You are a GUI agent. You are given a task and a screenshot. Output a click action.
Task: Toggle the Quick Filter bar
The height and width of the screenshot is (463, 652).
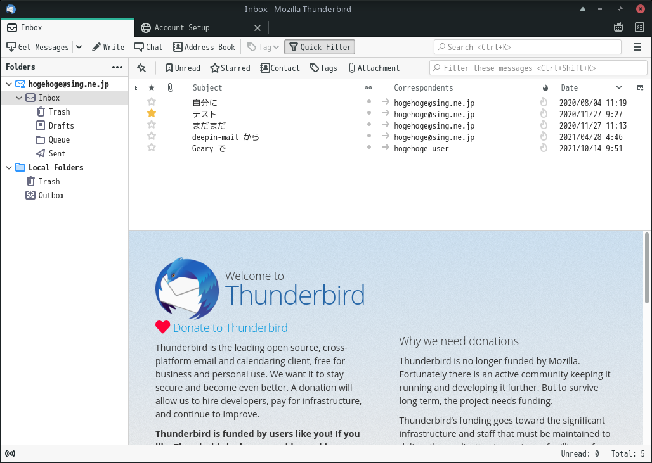point(320,47)
